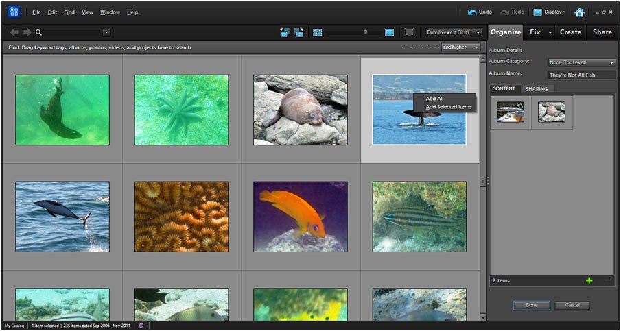Expand the Display menu dropdown
Image resolution: width=621 pixels, height=331 pixels.
coord(550,12)
